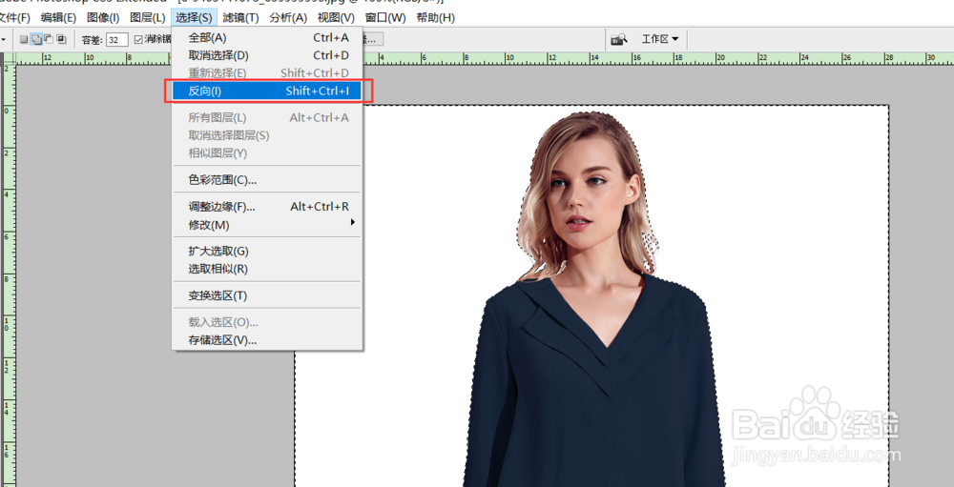The height and width of the screenshot is (487, 954).
Task: Open 色彩范围(C)... color range dialog
Action: (268, 180)
